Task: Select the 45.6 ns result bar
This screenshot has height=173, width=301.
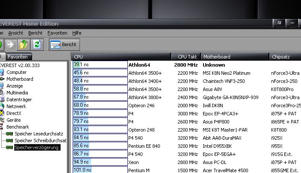Action: pos(100,73)
